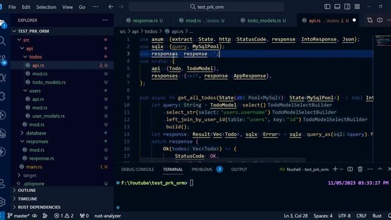Toggle the bottom panel layout icon
Viewport: 391px width, 220px height.
[337, 7]
